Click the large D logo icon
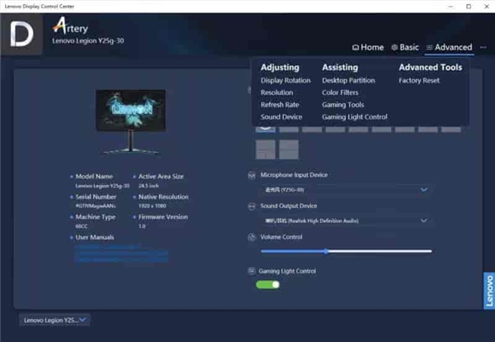 point(21,34)
